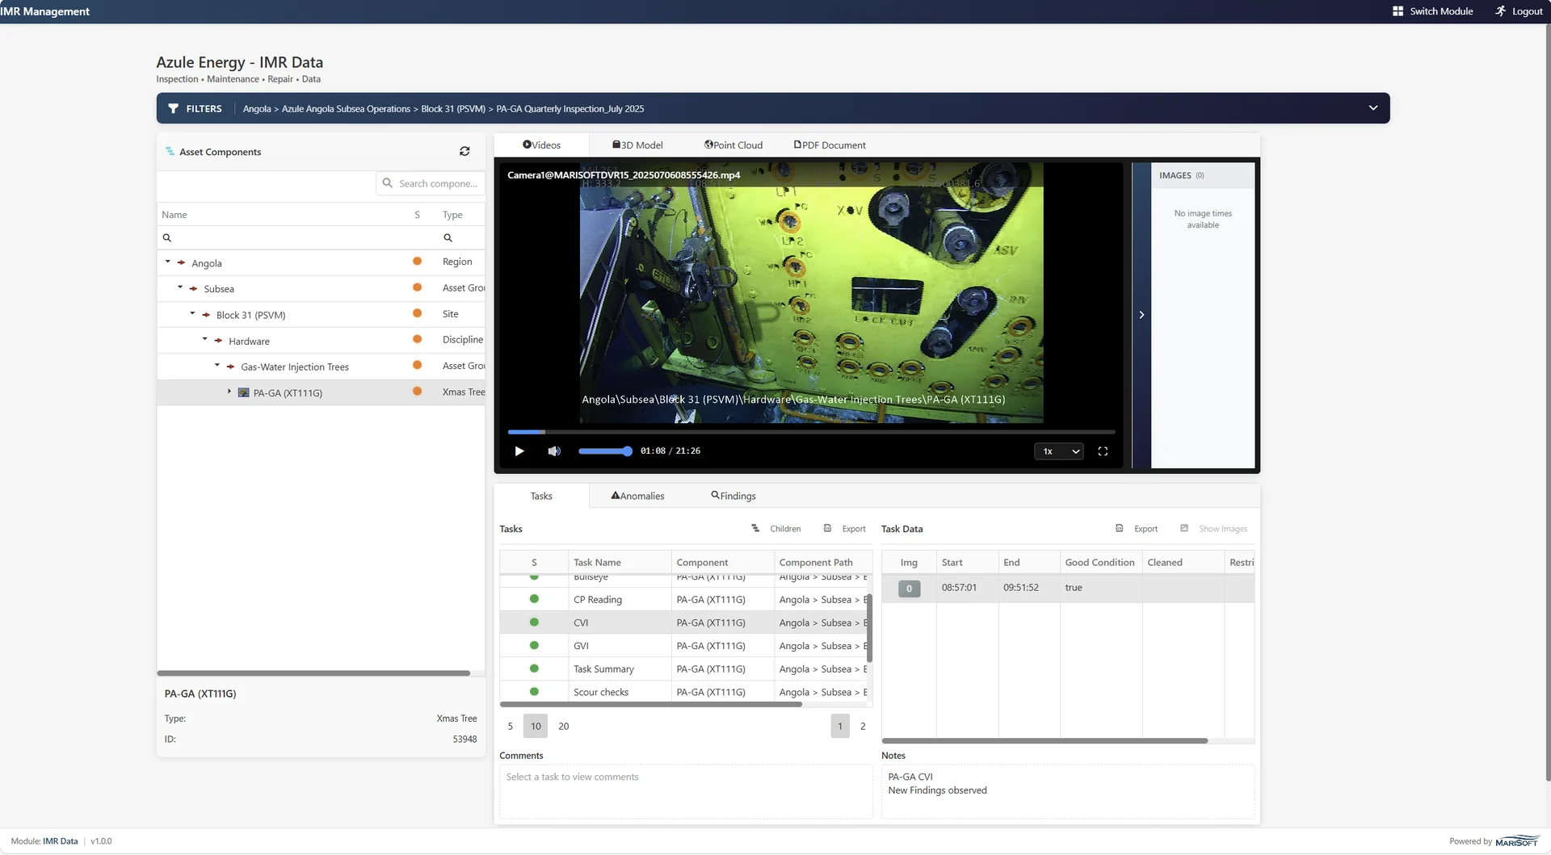Click orange status dot of Angola row
The height and width of the screenshot is (855, 1551).
tap(417, 262)
